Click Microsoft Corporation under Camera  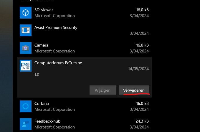(x=54, y=51)
